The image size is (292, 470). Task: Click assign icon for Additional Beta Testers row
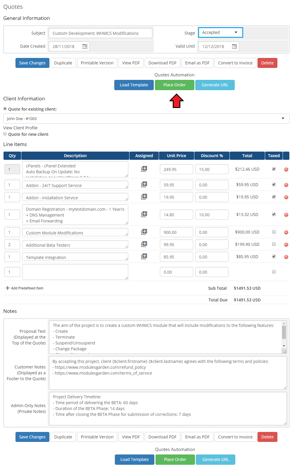[x=144, y=244]
